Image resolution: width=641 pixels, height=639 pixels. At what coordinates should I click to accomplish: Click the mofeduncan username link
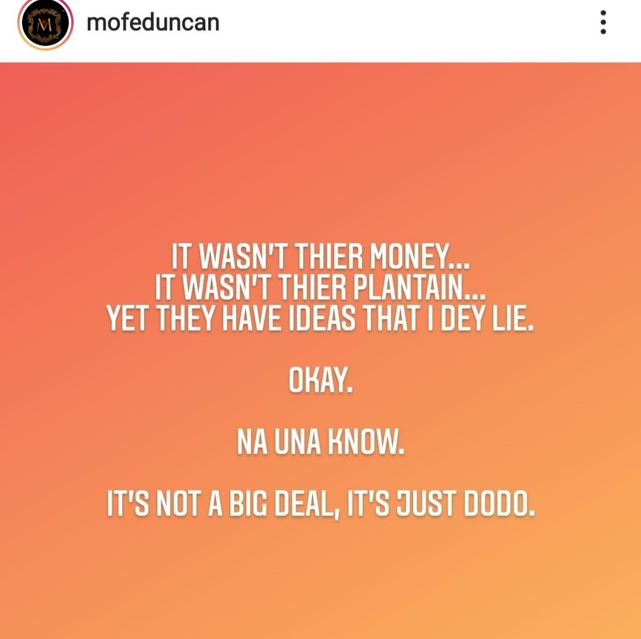(153, 23)
